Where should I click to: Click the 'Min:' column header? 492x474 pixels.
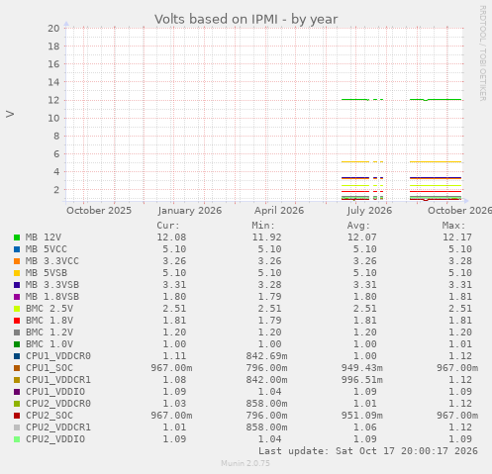(x=263, y=226)
